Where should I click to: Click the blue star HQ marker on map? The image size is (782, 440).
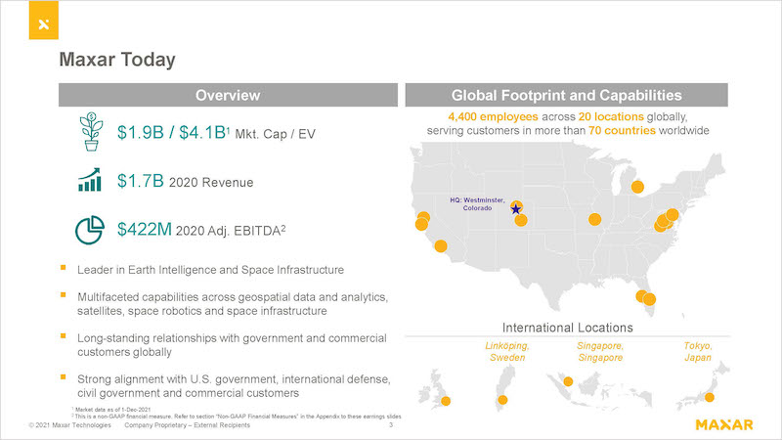coord(516,208)
